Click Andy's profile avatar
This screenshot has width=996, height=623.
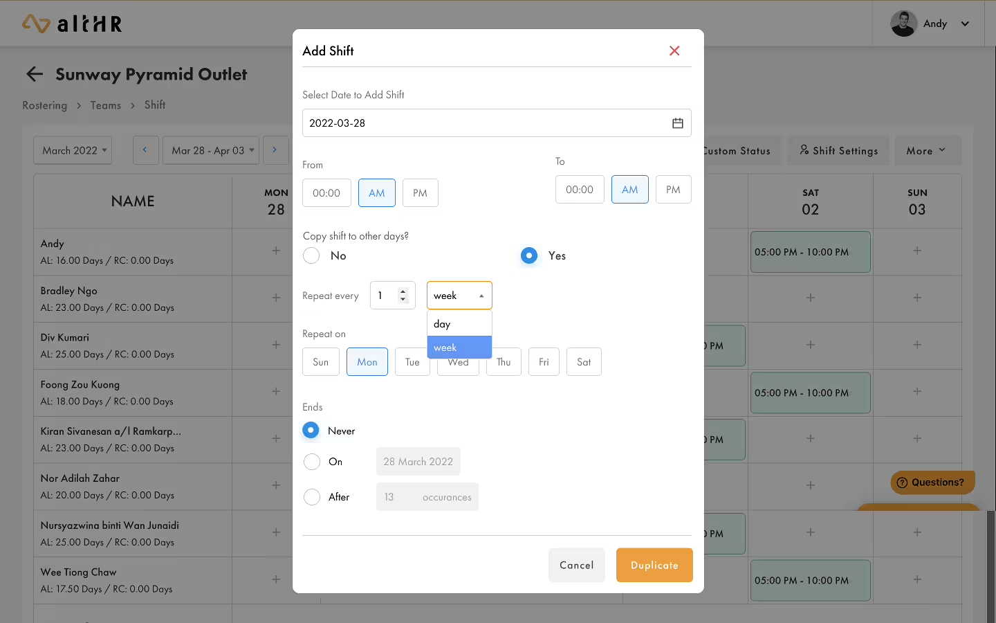pyautogui.click(x=903, y=24)
